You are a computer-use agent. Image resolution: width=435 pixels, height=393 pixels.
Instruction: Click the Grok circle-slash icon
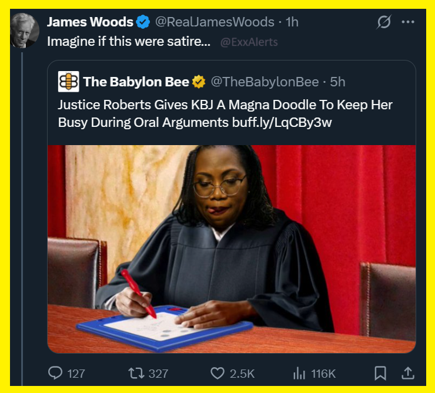384,22
